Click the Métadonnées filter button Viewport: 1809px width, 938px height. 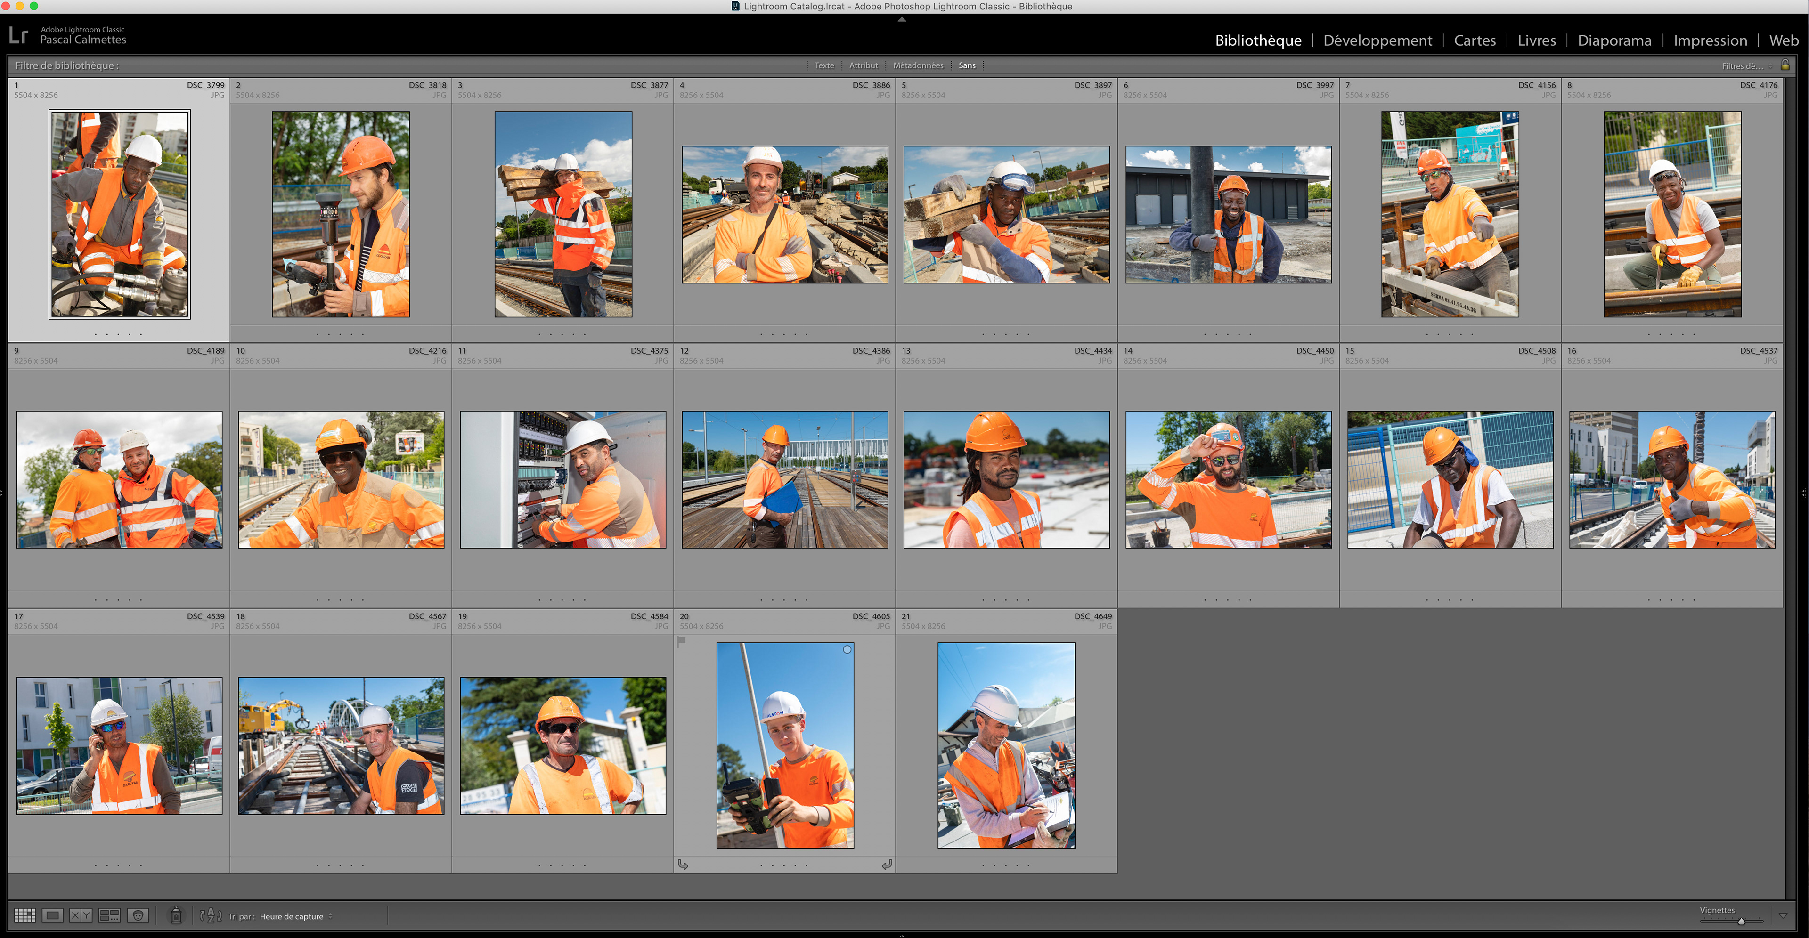click(918, 65)
